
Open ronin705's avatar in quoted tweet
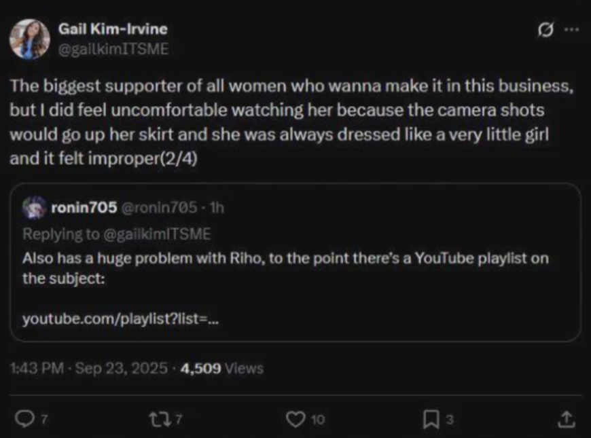pyautogui.click(x=34, y=208)
